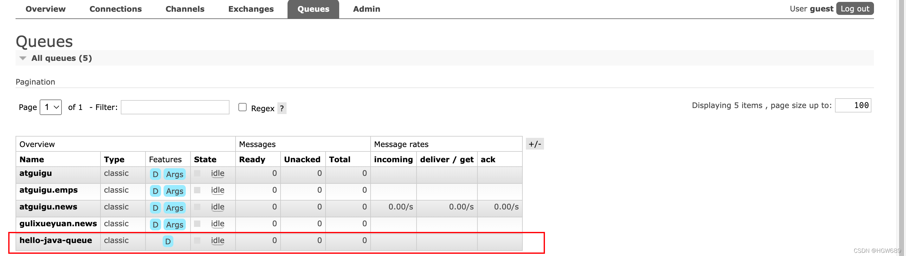
Task: Sort by the Type column header
Action: (114, 159)
